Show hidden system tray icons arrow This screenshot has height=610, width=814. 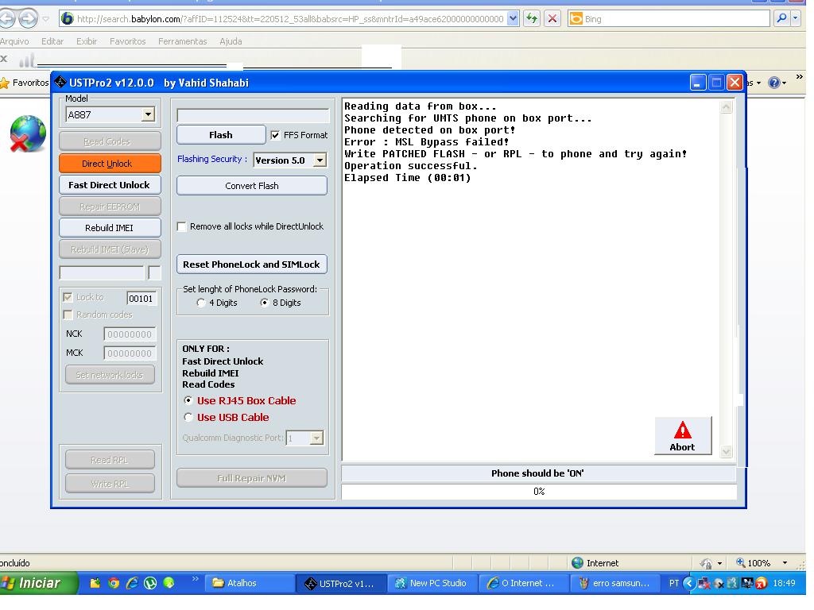[689, 583]
